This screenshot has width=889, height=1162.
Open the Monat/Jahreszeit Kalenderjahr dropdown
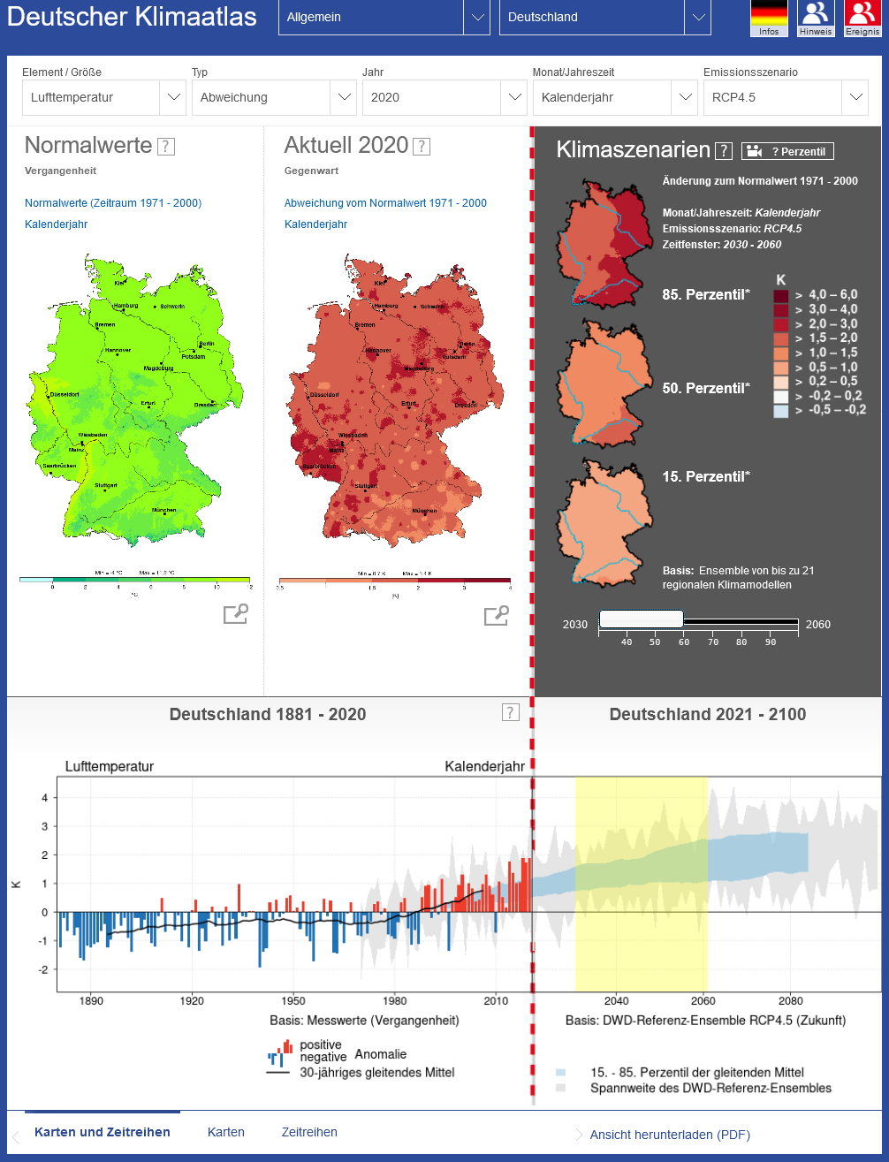[614, 98]
